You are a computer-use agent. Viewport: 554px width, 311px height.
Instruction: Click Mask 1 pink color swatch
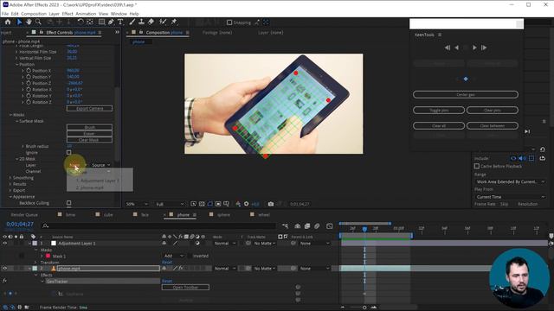tap(48, 256)
